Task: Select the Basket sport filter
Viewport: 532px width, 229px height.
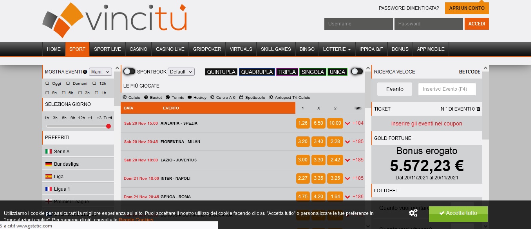Action: (x=153, y=97)
